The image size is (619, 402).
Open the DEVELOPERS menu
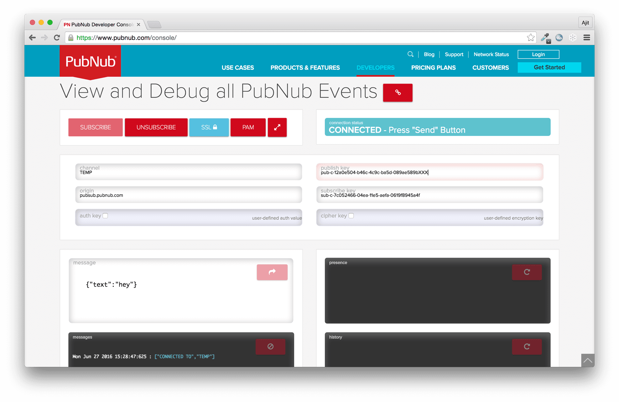375,68
